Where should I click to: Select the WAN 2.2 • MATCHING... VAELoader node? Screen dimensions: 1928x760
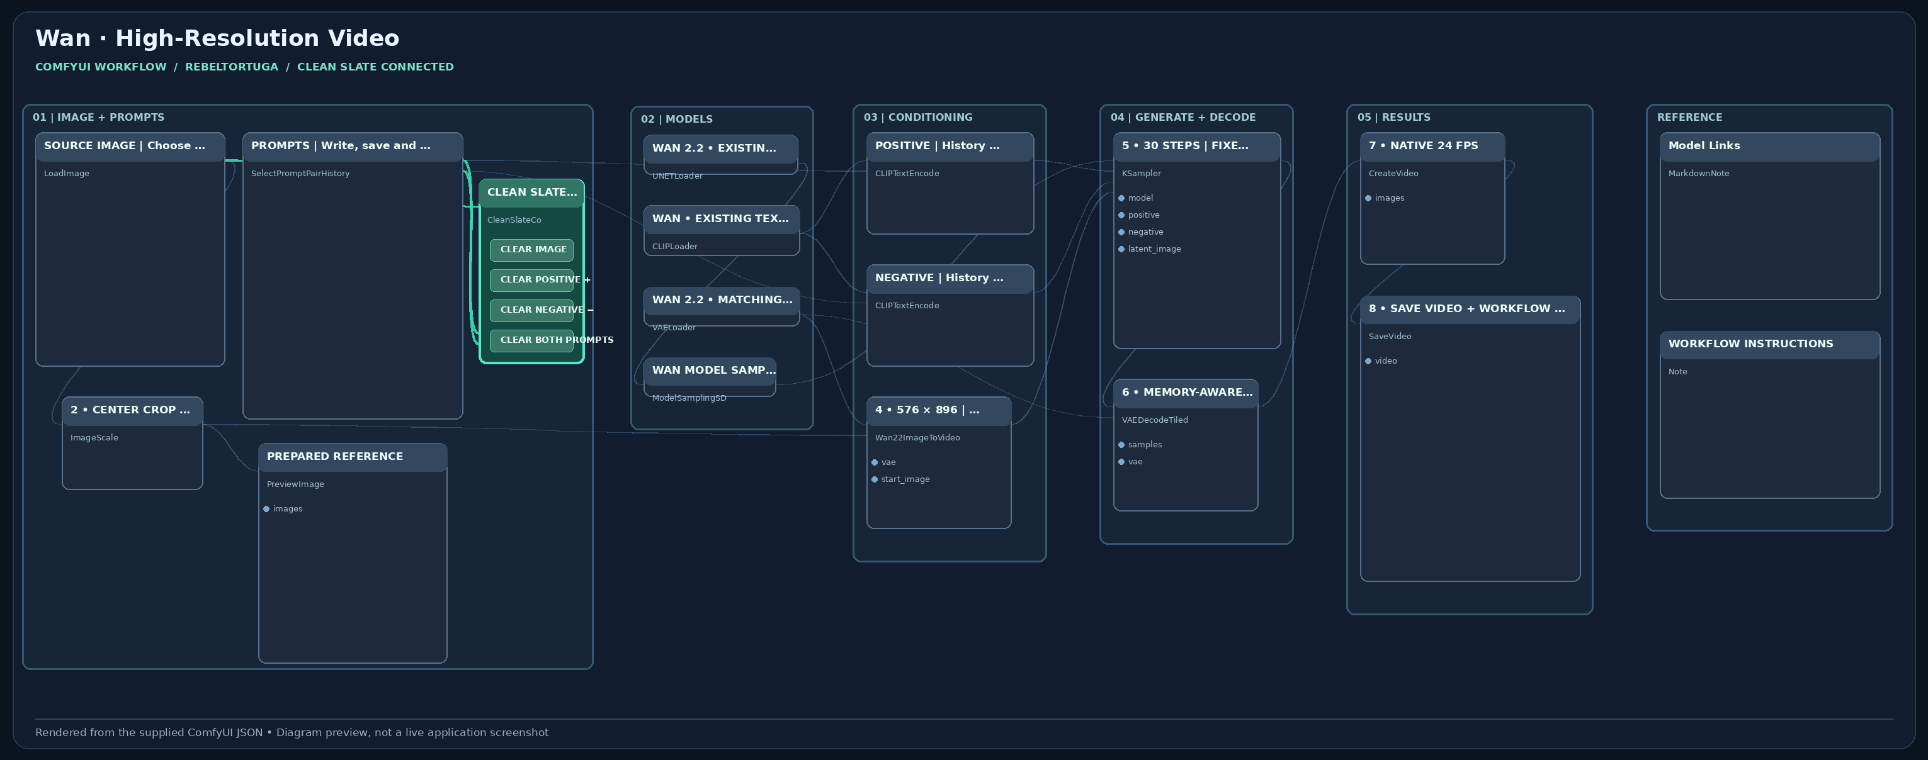tap(722, 306)
